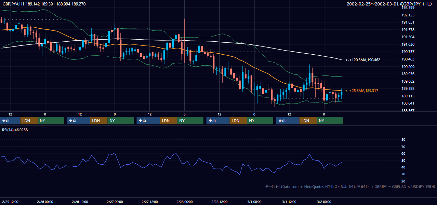The width and height of the screenshot is (437, 205).
Task: Click price axis value 190.483
Action: click(x=408, y=59)
